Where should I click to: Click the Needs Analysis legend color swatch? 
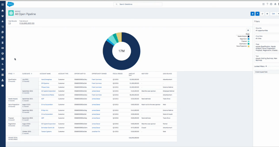point(248,36)
